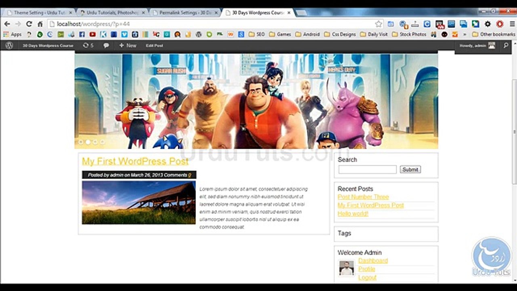Viewport: 517px width, 291px height.
Task: Open 30 Days Wordpress Course site menu
Action: tap(48, 46)
